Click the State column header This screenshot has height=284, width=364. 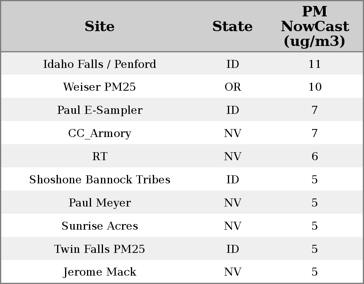(232, 27)
